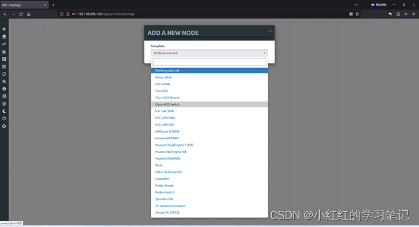Select iKuai template option
This screenshot has width=419, height=227.
[209, 165]
